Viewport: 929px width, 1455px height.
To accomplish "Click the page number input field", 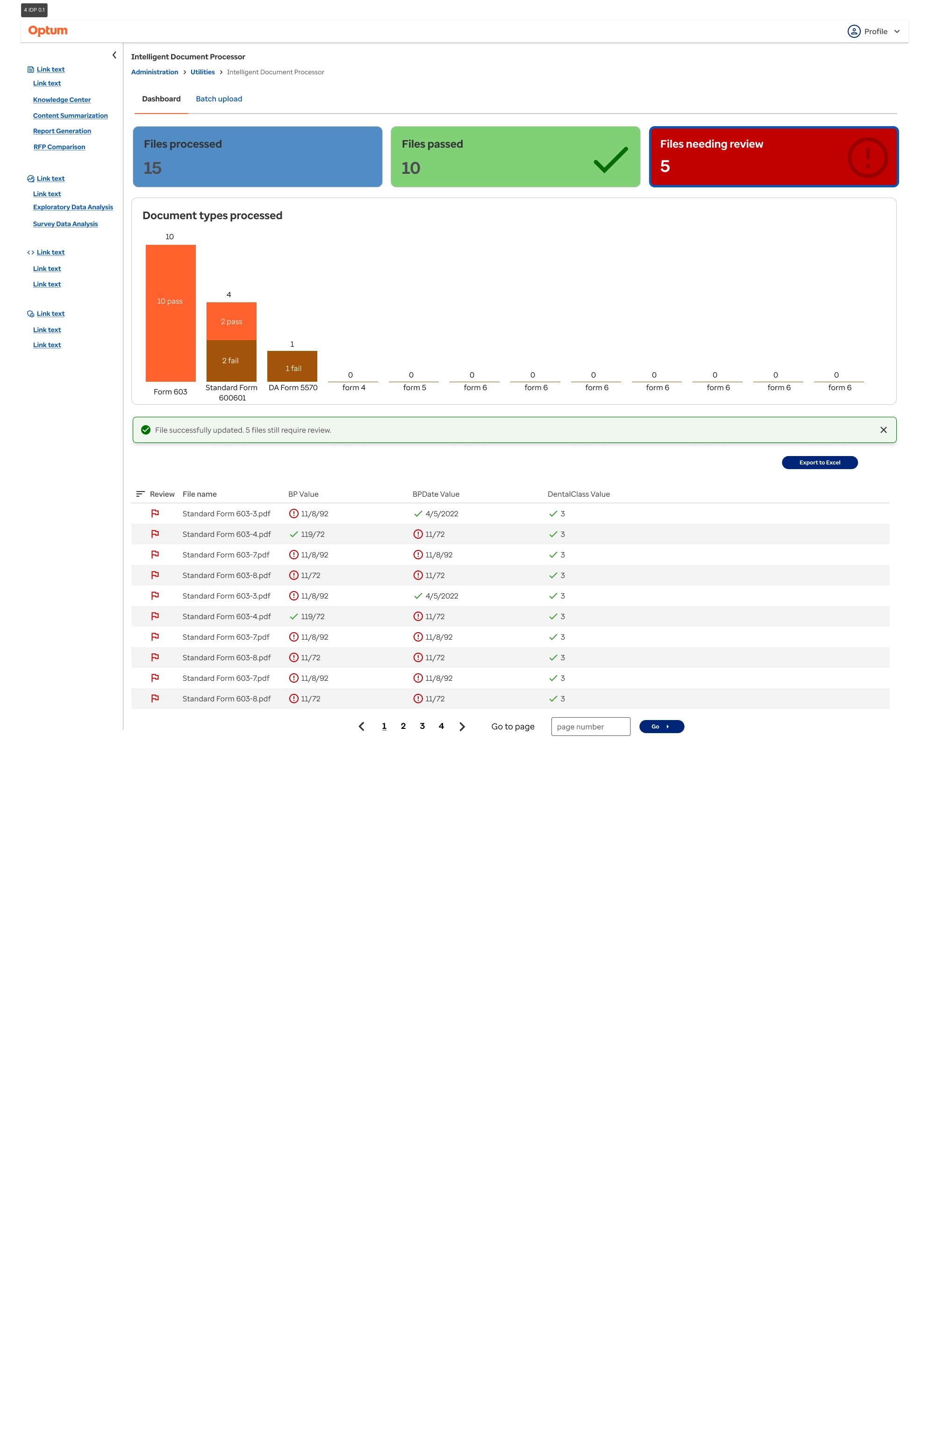I will pyautogui.click(x=591, y=727).
